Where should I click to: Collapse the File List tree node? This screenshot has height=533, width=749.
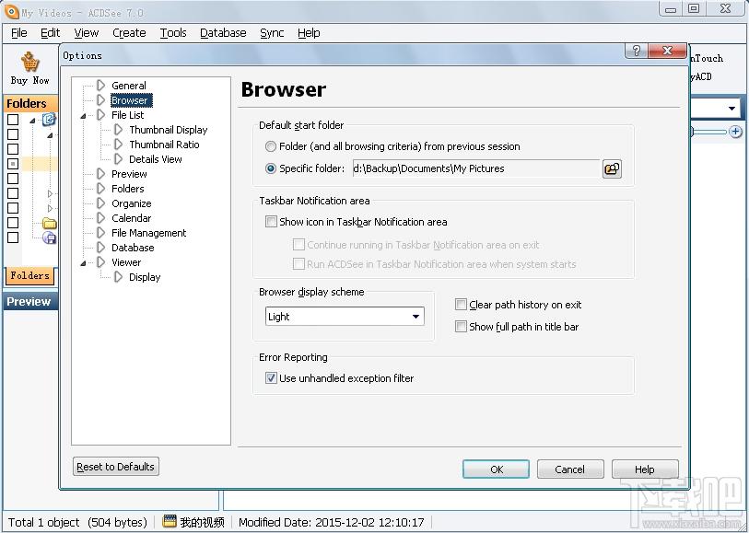point(83,116)
